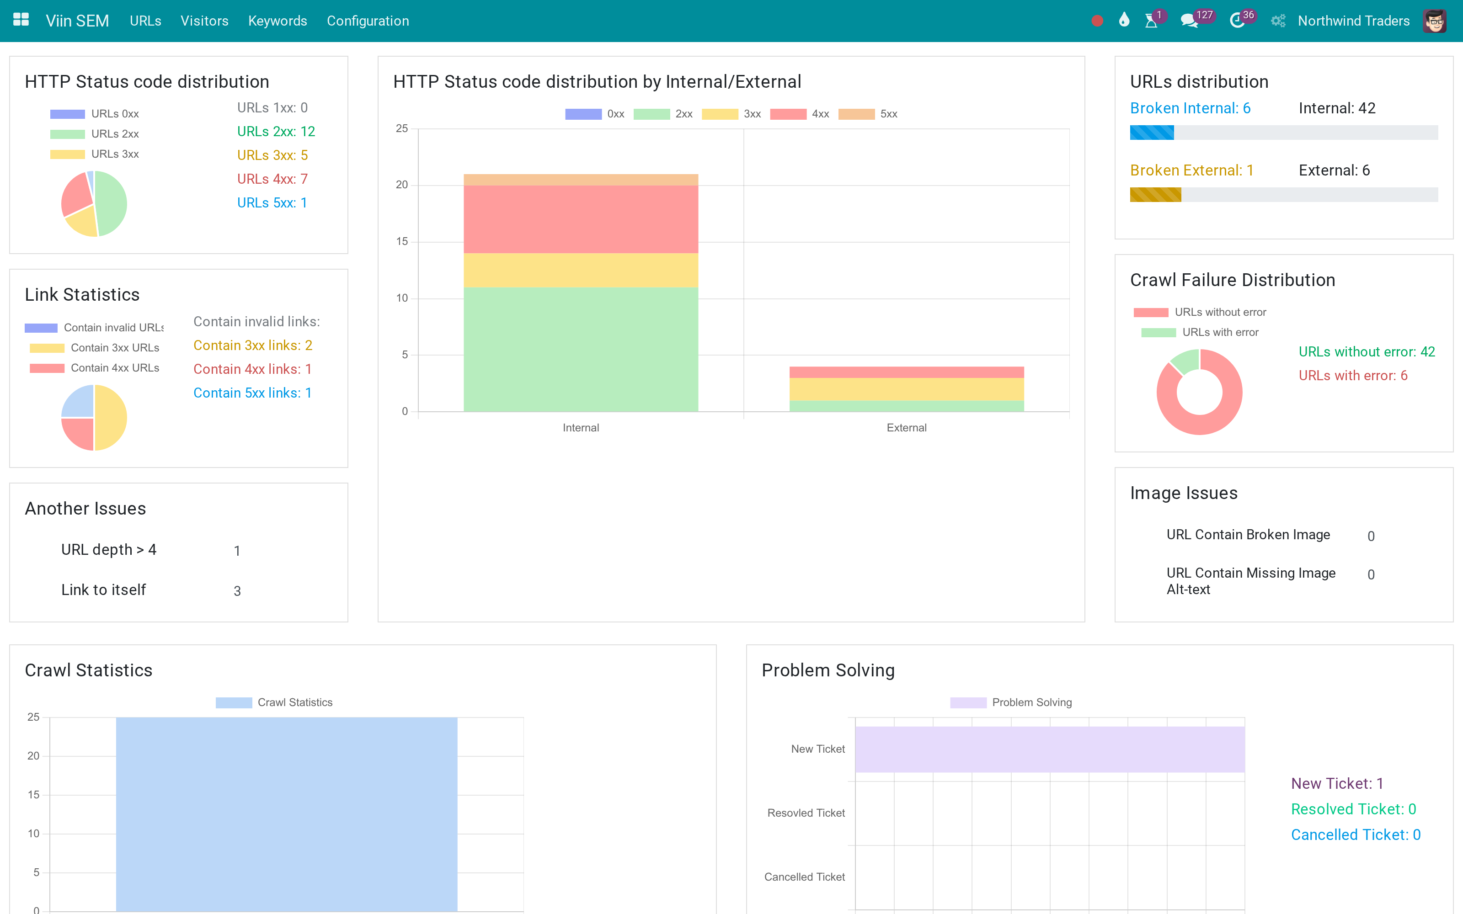Click the External stacked bar
This screenshot has height=914, width=1463.
pos(906,389)
